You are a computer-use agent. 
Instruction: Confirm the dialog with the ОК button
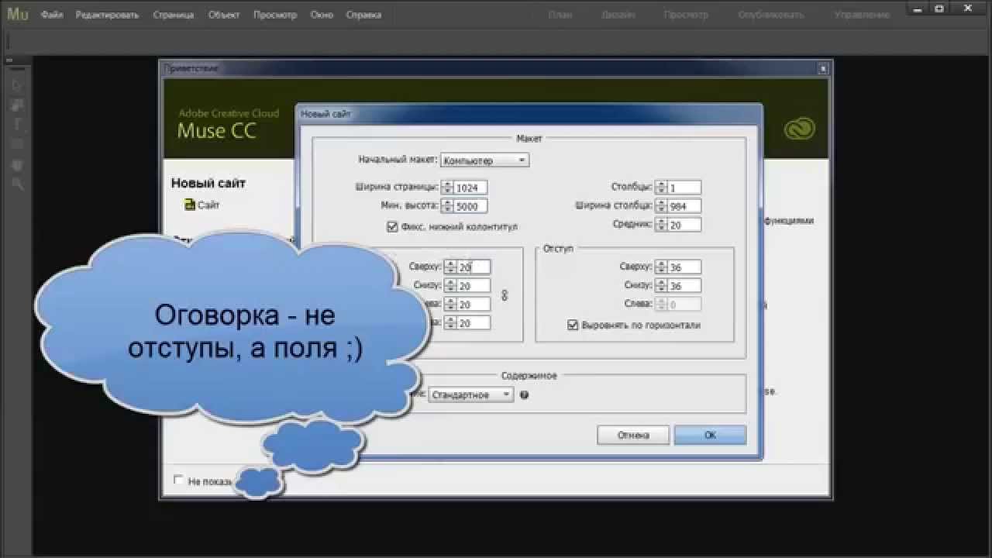click(710, 435)
